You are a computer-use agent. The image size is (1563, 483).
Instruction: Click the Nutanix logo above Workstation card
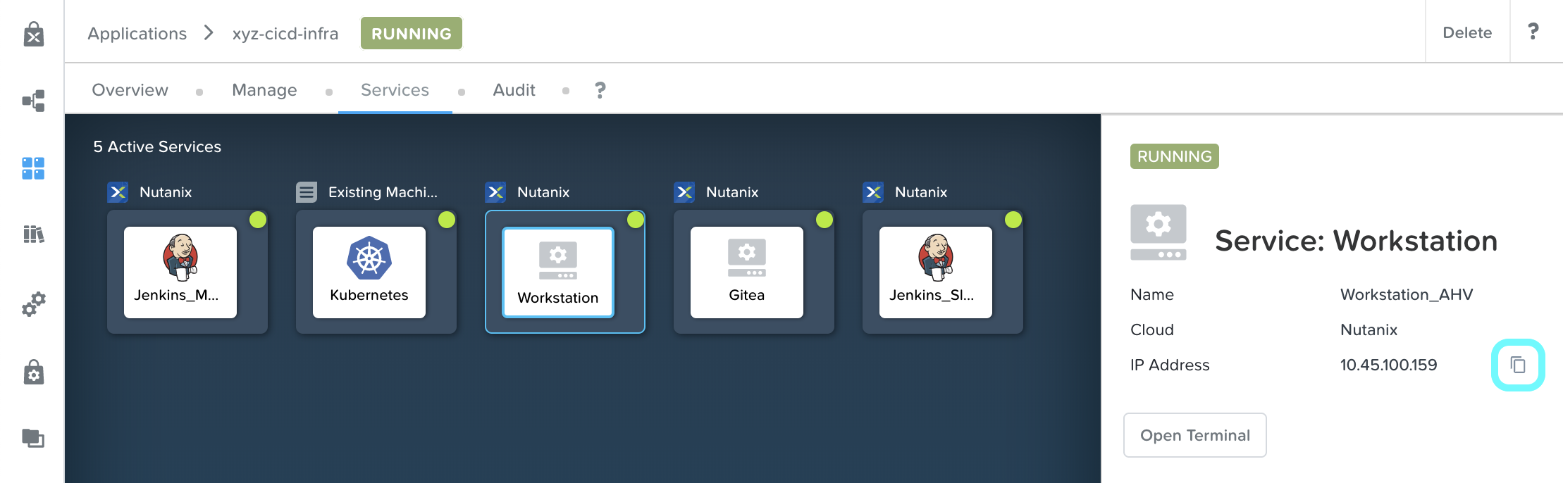click(x=495, y=192)
